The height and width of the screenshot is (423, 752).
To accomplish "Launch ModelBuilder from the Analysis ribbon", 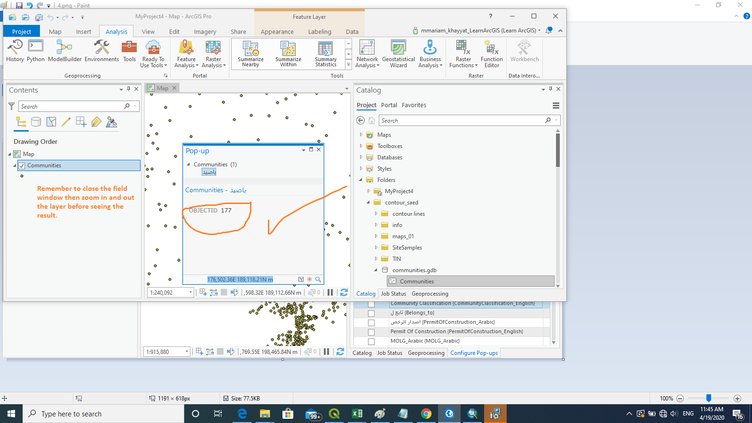I will click(x=65, y=51).
